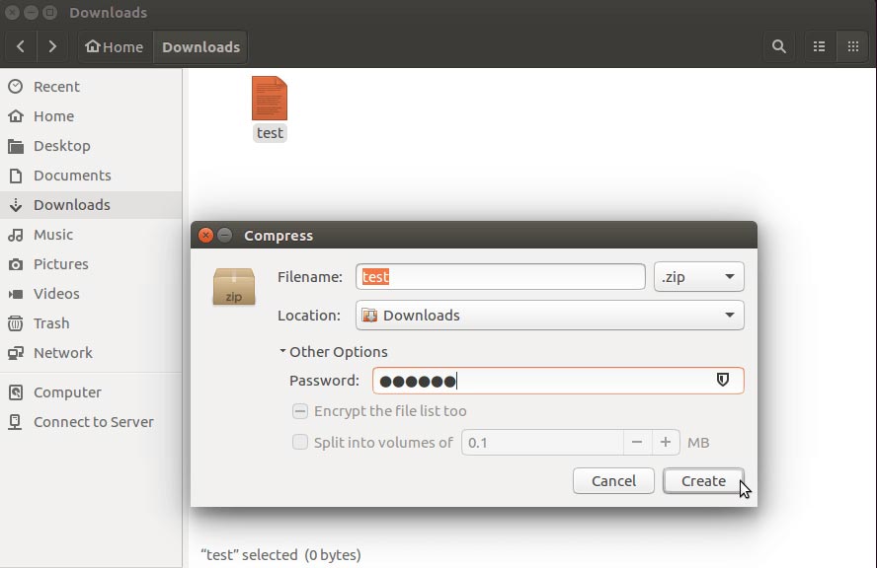The image size is (877, 568).
Task: Click the Password input field
Action: [x=558, y=381]
